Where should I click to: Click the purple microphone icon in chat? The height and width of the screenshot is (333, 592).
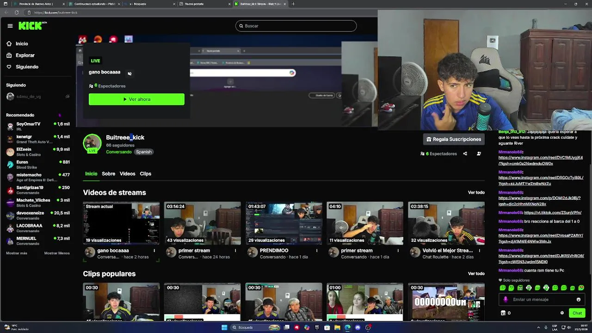pos(506,299)
